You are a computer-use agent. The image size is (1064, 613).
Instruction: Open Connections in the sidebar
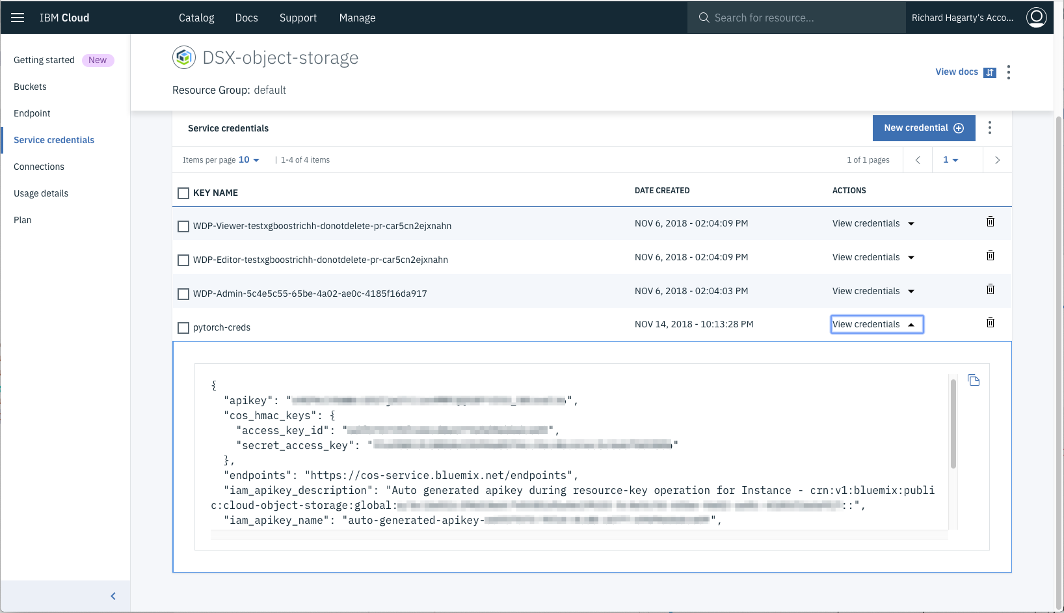pyautogui.click(x=39, y=167)
